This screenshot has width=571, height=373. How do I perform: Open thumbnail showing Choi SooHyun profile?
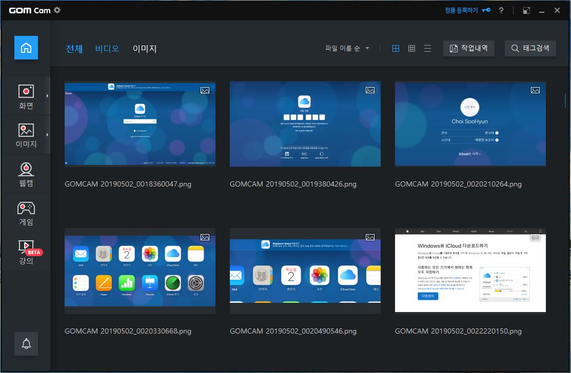470,124
